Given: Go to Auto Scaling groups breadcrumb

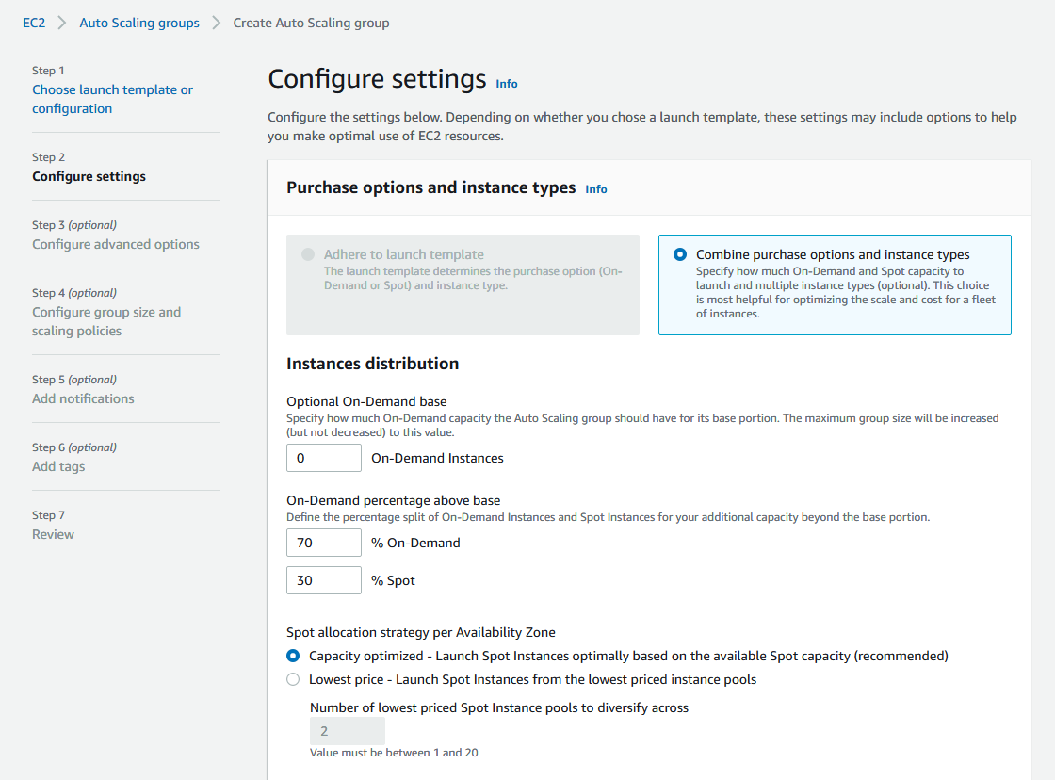Looking at the screenshot, I should pos(139,23).
